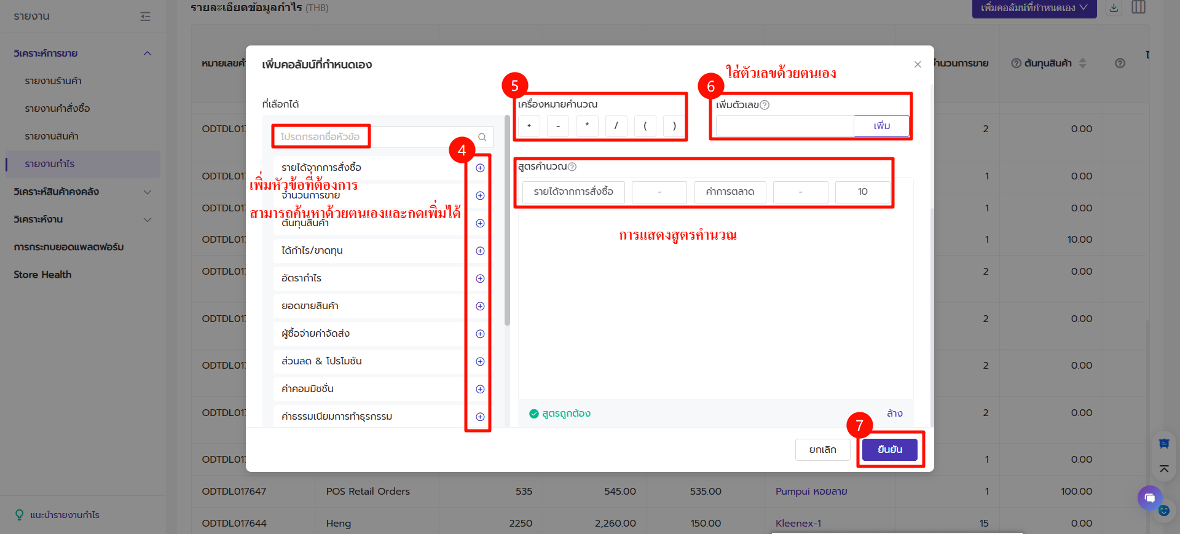Add รายได้จากการสั่งซื้อ field with plus icon

pyautogui.click(x=480, y=168)
